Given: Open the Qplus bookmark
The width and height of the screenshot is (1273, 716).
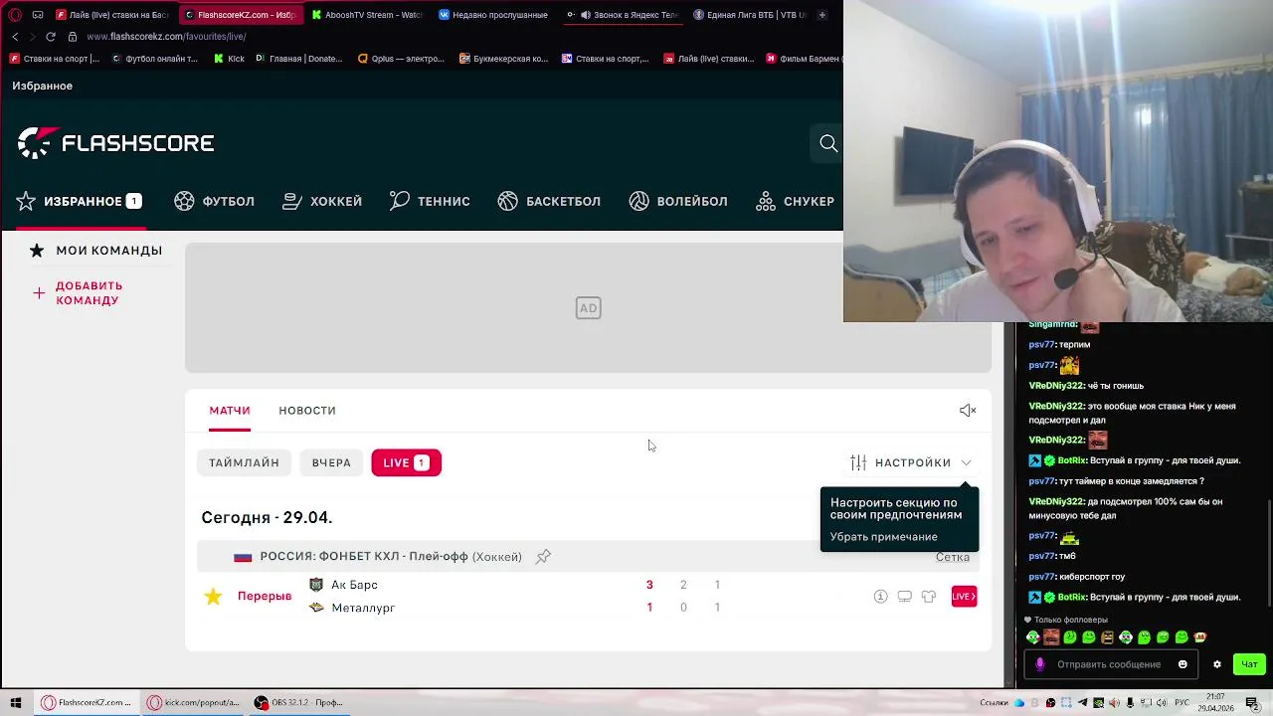Looking at the screenshot, I should point(401,59).
